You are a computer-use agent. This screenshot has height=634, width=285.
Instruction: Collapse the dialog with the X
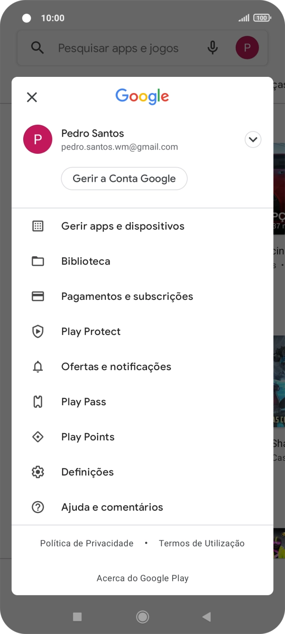[32, 97]
